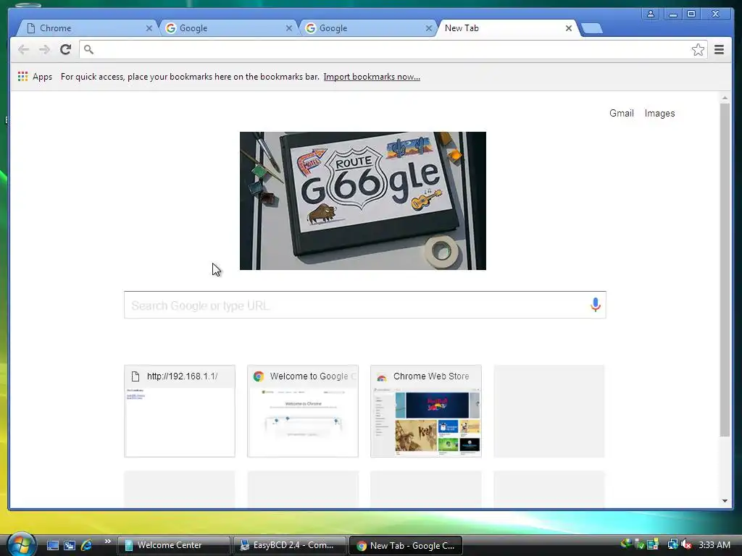
Task: Bookmark this page with the star icon
Action: click(x=698, y=50)
